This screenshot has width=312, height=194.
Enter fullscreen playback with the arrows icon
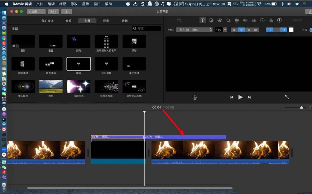pos(287,97)
